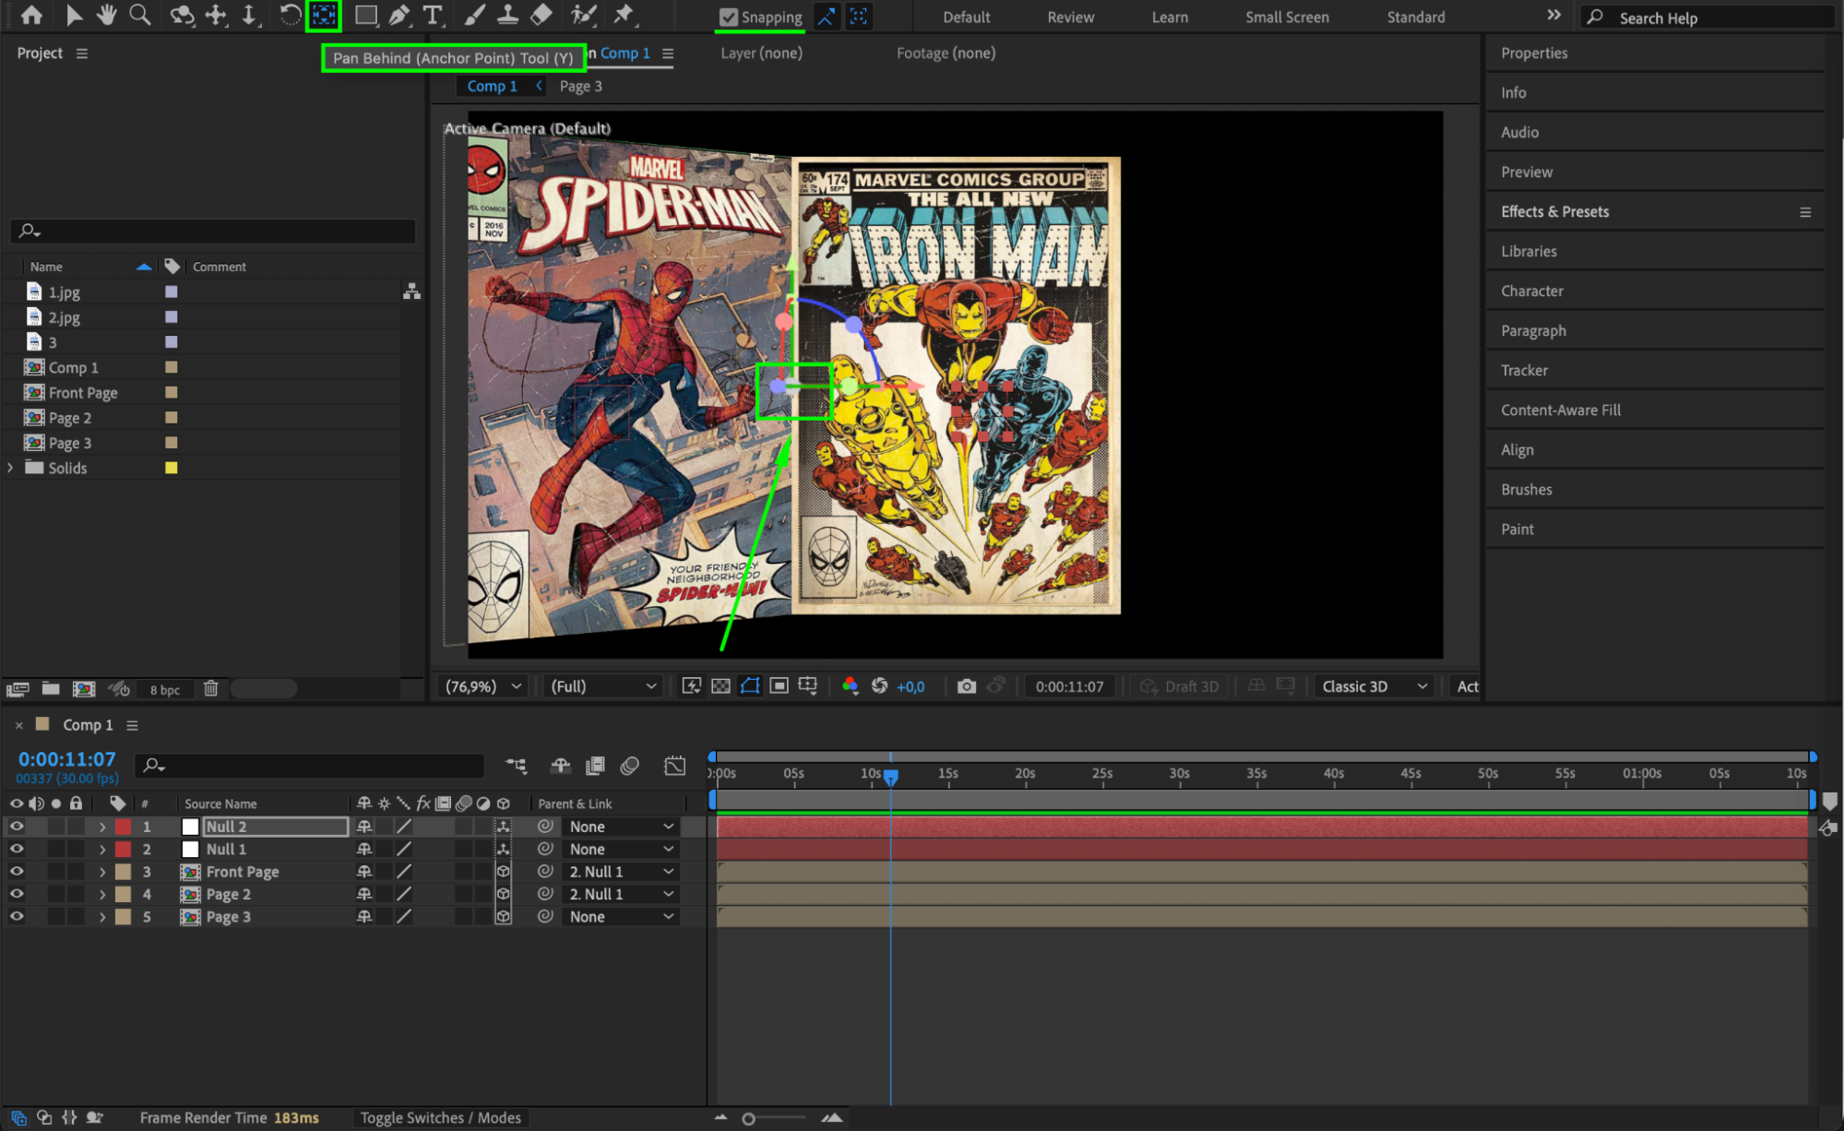Screen dimensions: 1844x1131
Task: Click the Page 3 breadcrumb link
Action: [580, 86]
